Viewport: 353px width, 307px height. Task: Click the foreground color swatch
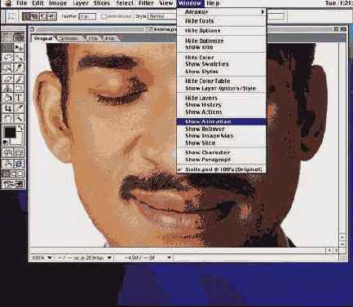10,133
